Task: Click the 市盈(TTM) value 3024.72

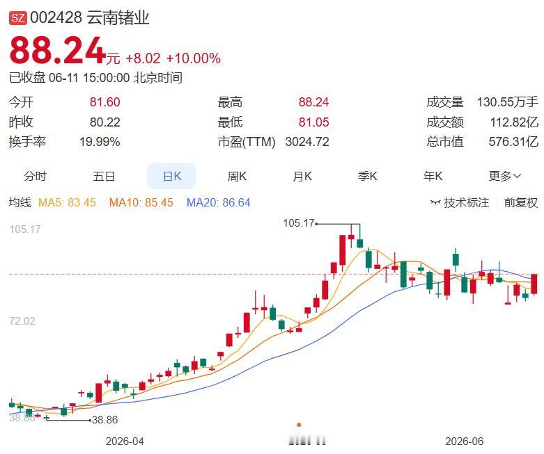Action: (307, 142)
